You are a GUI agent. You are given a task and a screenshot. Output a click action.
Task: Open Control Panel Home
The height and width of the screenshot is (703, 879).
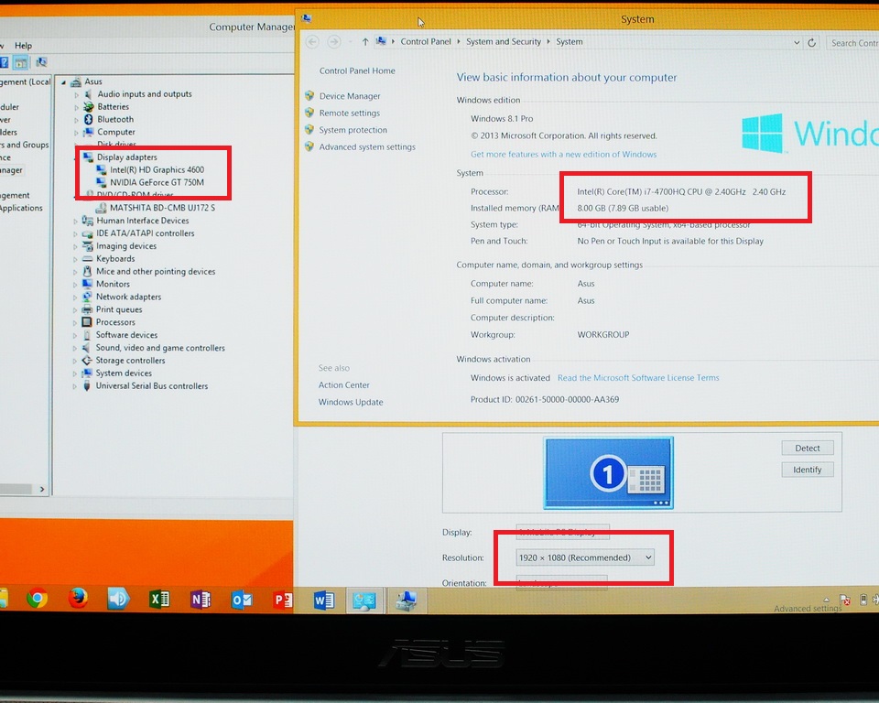click(357, 70)
